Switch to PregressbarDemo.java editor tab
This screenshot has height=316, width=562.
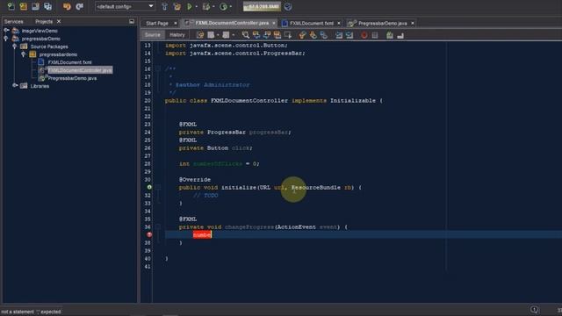(x=383, y=24)
